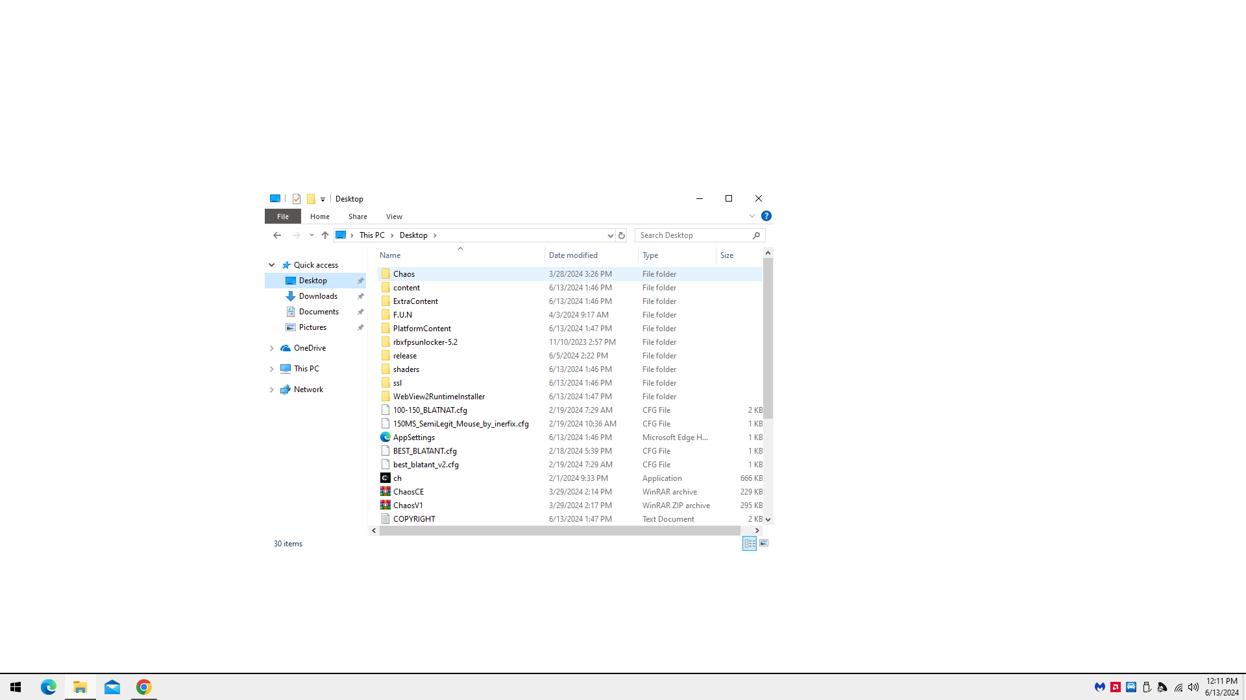Collapse the Quick access tree node
The height and width of the screenshot is (700, 1246).
click(271, 265)
